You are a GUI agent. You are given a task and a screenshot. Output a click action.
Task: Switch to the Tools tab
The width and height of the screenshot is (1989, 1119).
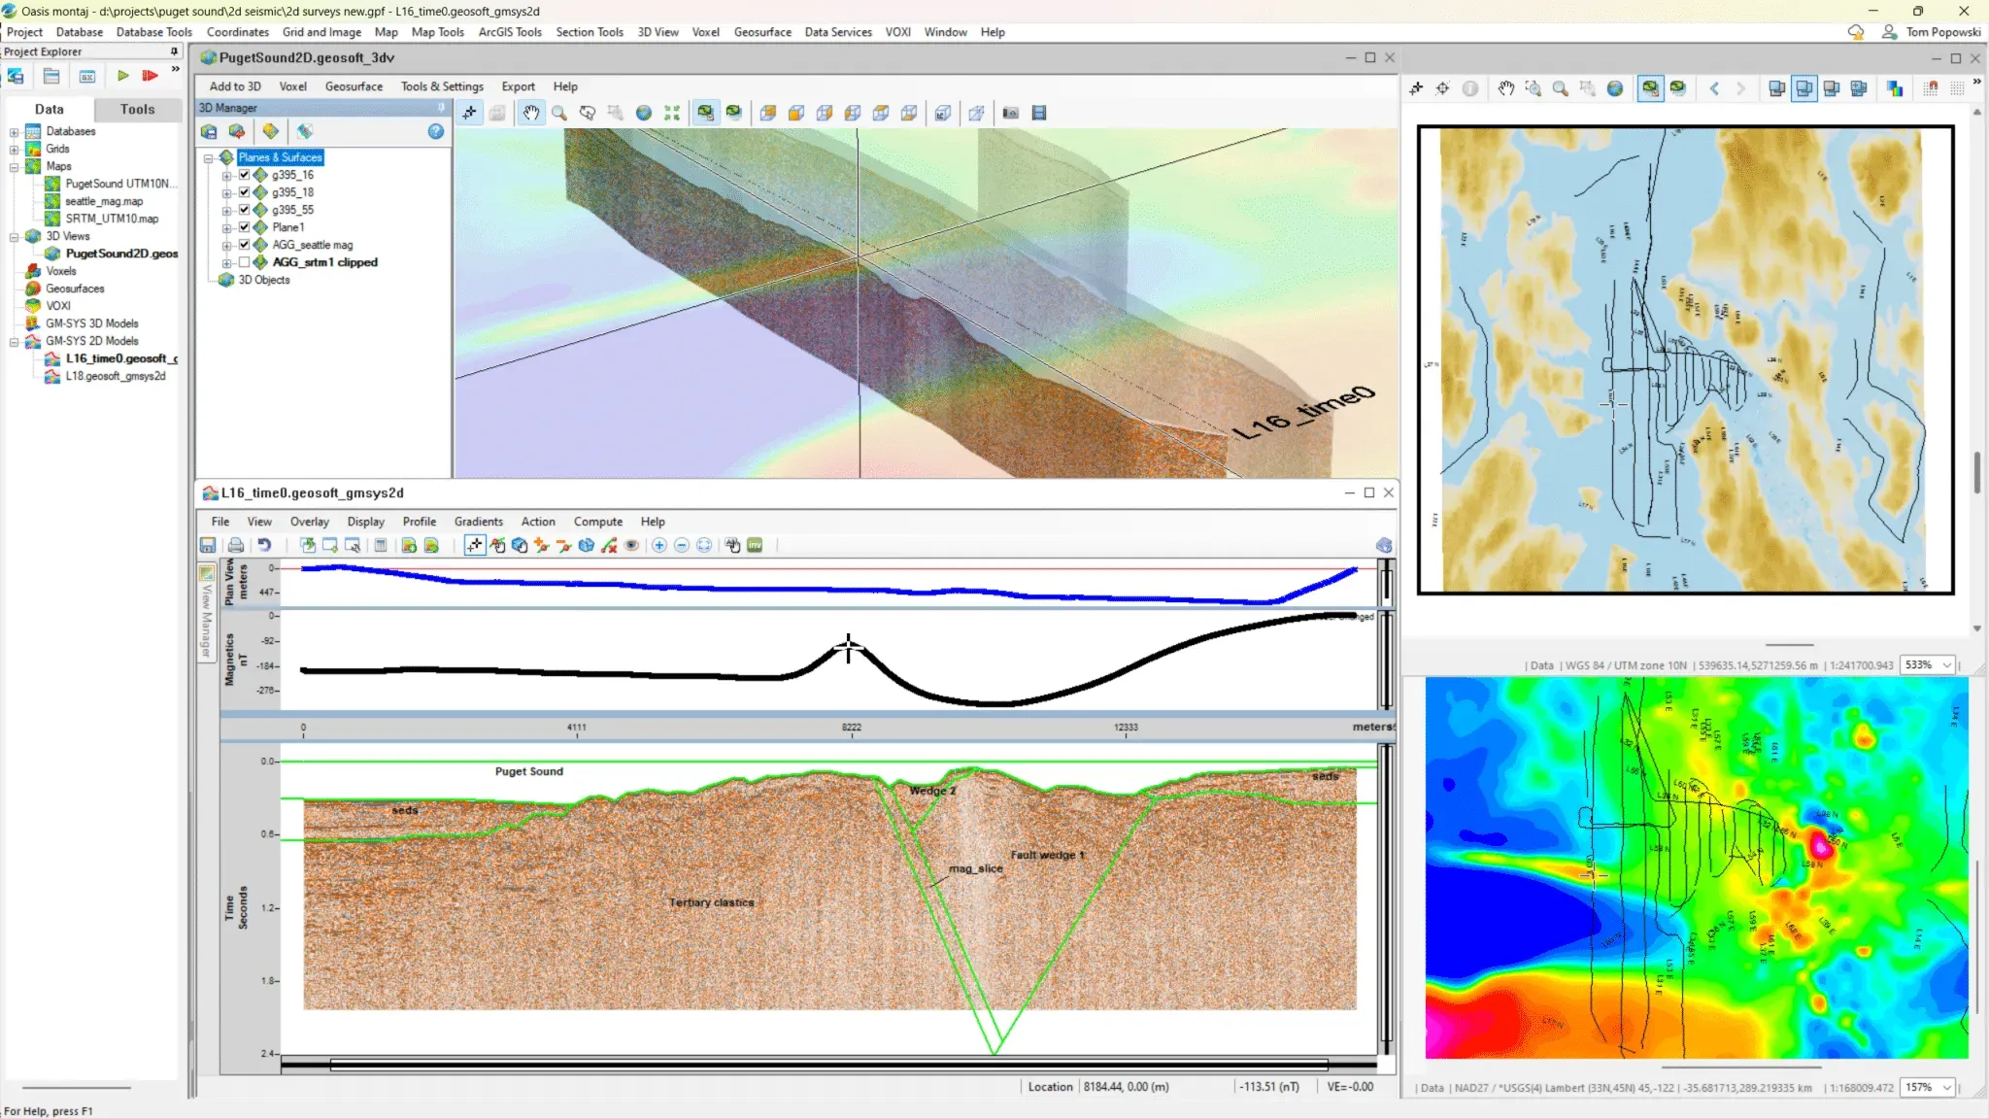click(x=137, y=110)
